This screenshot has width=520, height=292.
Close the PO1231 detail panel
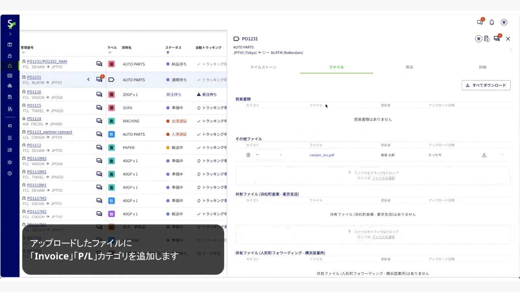[508, 39]
